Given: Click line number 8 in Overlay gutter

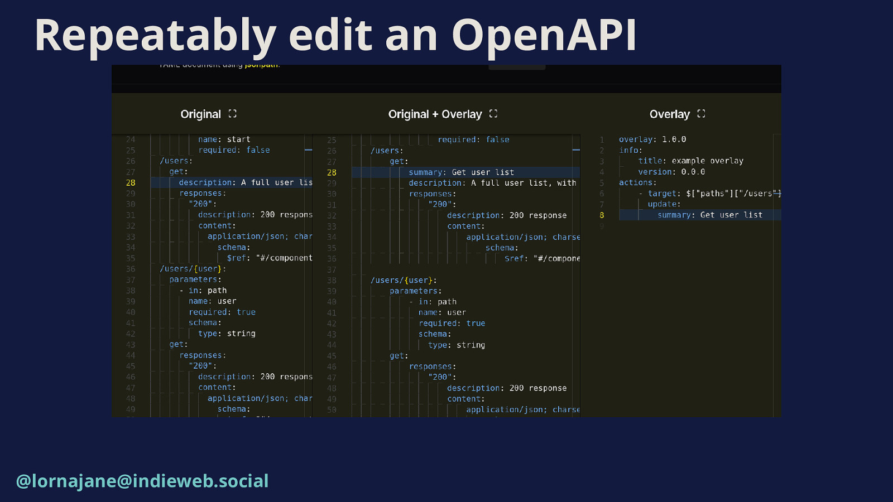Looking at the screenshot, I should [602, 215].
